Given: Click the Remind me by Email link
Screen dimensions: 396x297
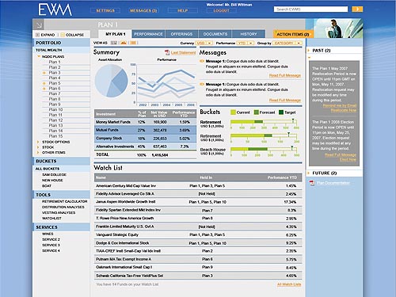Looking at the screenshot, I should click(340, 105).
